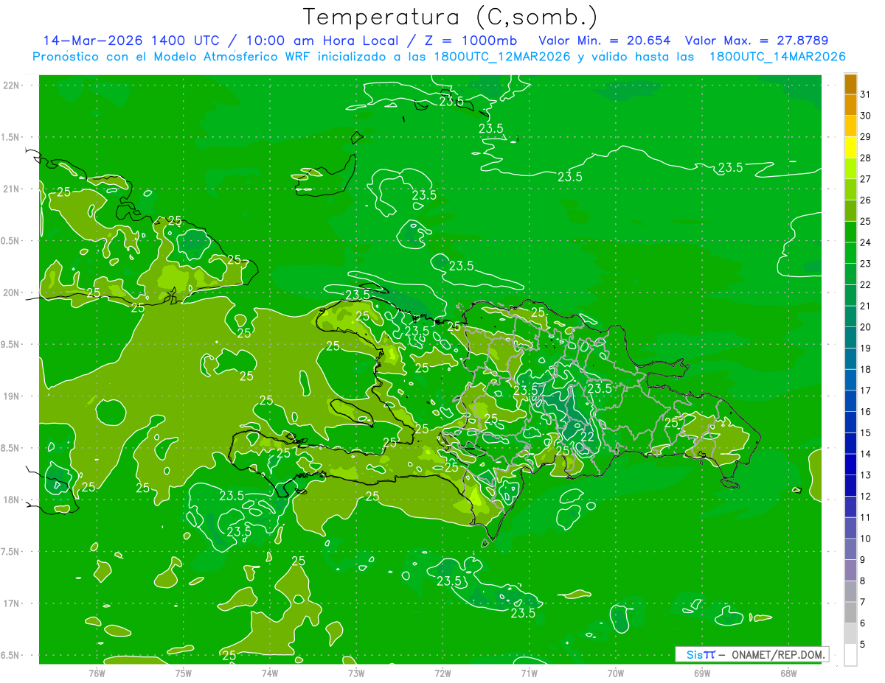Image resolution: width=885 pixels, height=683 pixels.
Task: Click the '71W' longitude axis label
Action: pyautogui.click(x=529, y=673)
